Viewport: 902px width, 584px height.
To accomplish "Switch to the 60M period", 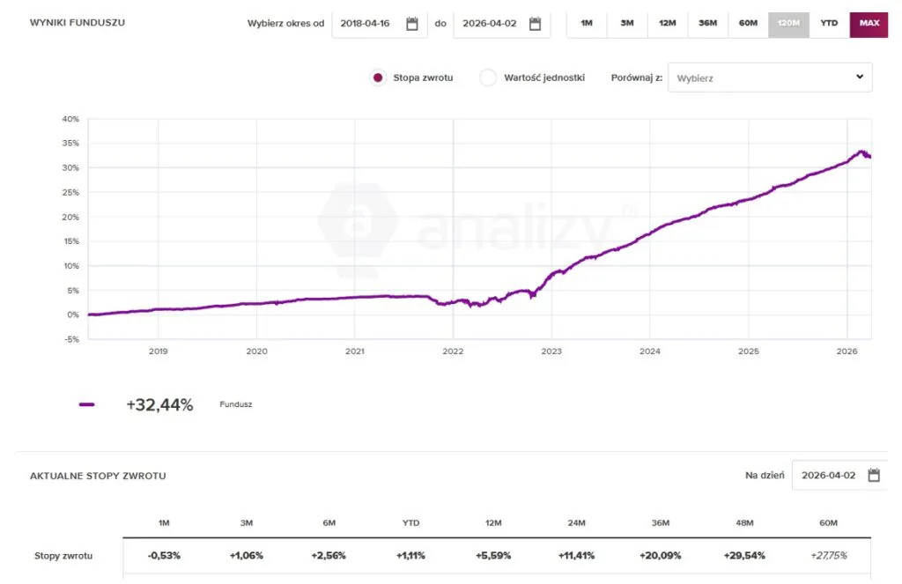I will [748, 23].
